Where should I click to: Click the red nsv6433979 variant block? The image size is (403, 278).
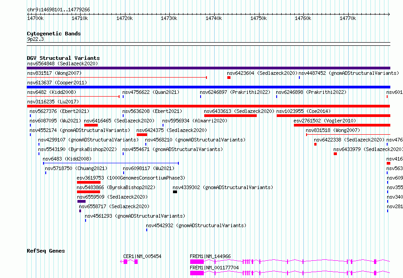pos(335,154)
